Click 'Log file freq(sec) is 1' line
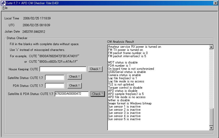 click(122, 78)
